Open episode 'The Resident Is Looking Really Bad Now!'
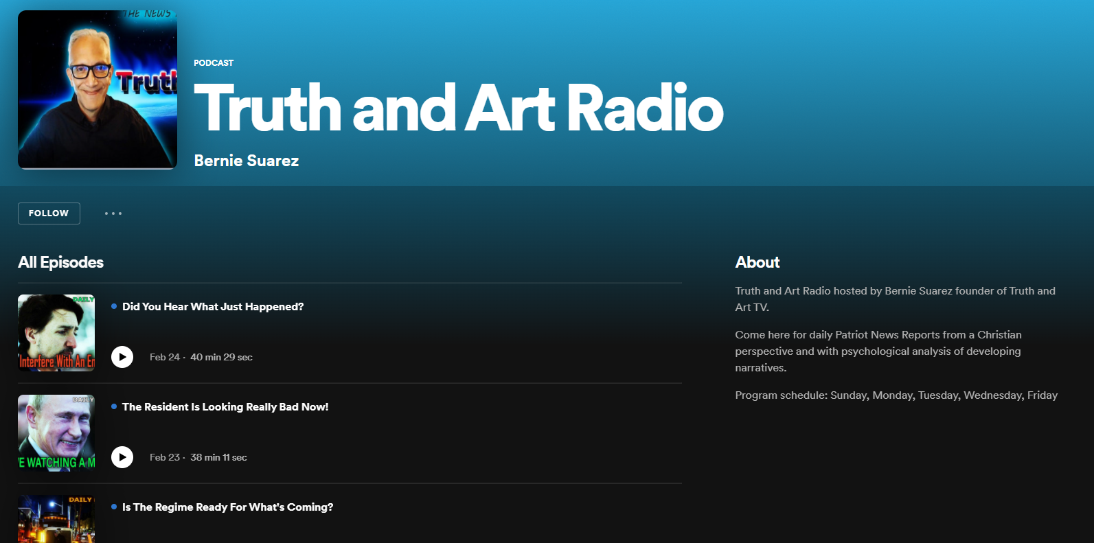 coord(225,407)
